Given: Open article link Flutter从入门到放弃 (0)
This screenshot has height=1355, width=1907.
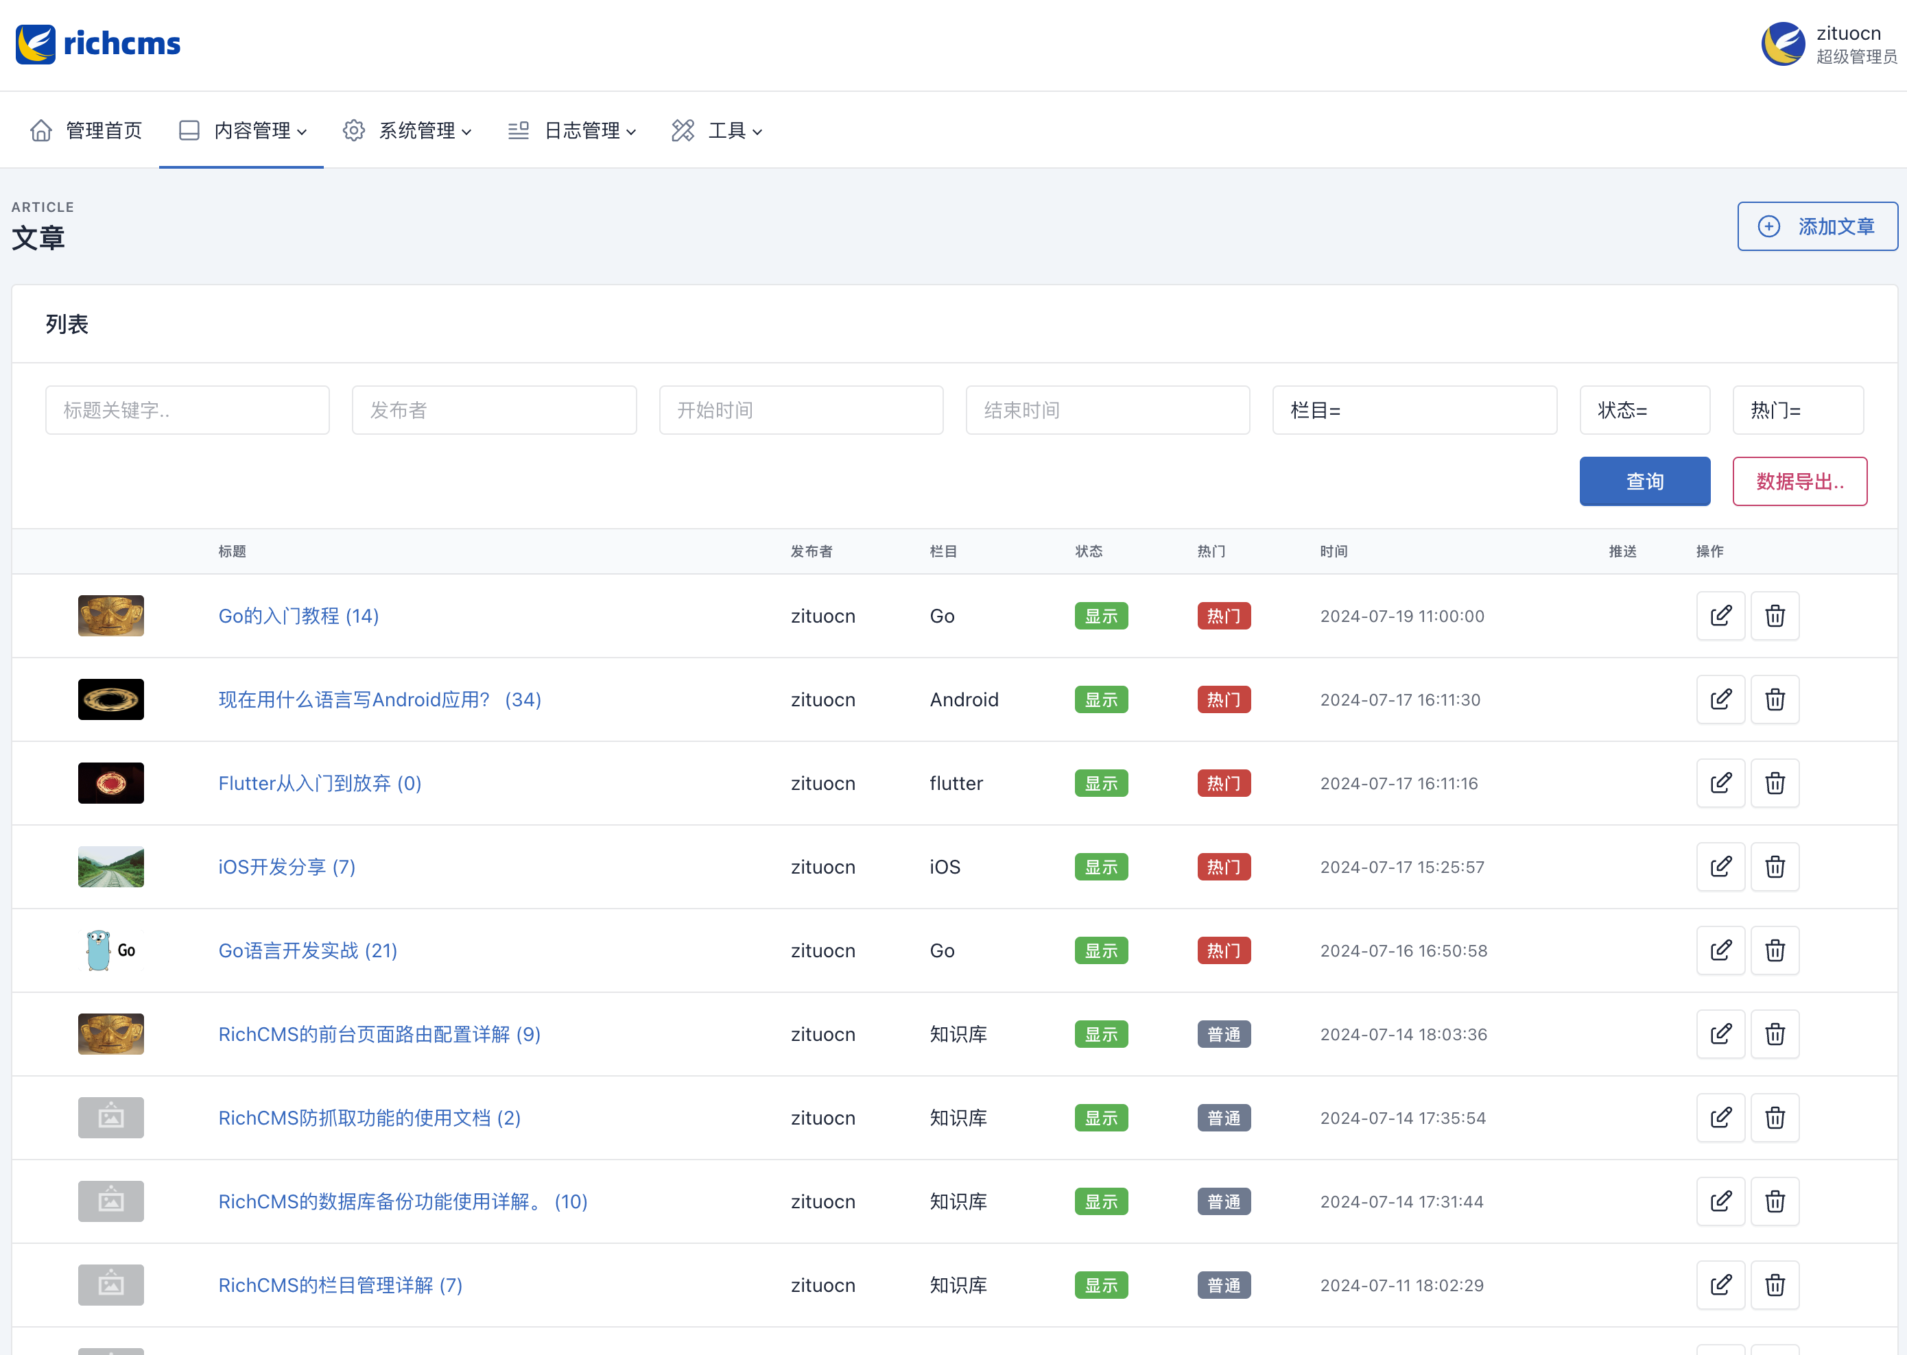Looking at the screenshot, I should pos(320,782).
